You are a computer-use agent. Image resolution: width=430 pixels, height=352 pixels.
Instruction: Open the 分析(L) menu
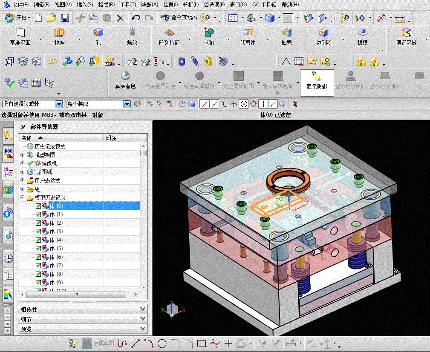click(191, 5)
